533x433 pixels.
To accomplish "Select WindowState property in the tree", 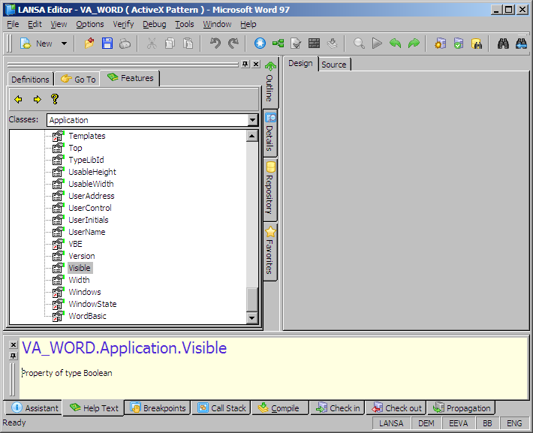I will (x=92, y=304).
